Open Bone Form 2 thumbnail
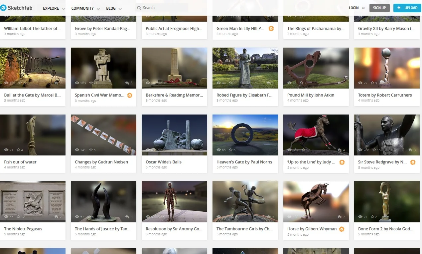 (x=387, y=202)
